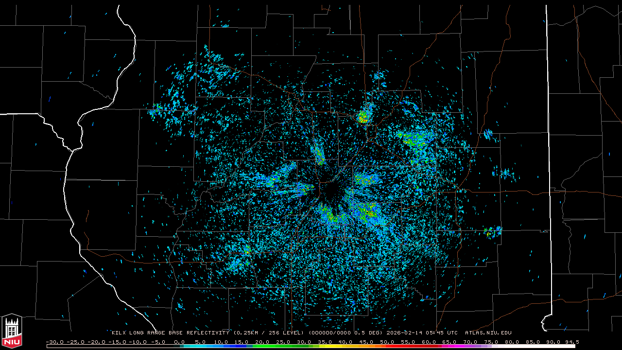The image size is (622, 350).
Task: Click the -15.0 color scale label
Action: [x=117, y=342]
